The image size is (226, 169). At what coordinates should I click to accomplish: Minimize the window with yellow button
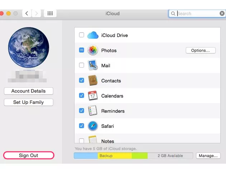(x=9, y=13)
